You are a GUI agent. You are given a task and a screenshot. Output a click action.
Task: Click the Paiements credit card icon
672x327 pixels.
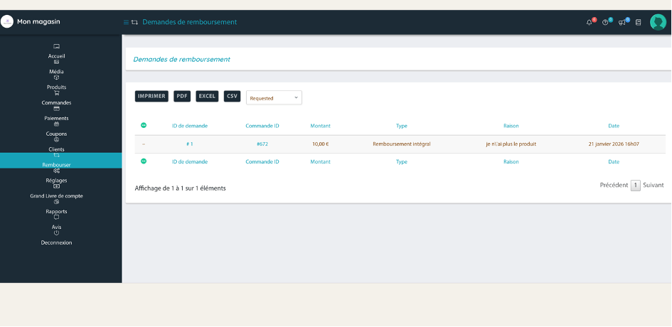pyautogui.click(x=57, y=109)
